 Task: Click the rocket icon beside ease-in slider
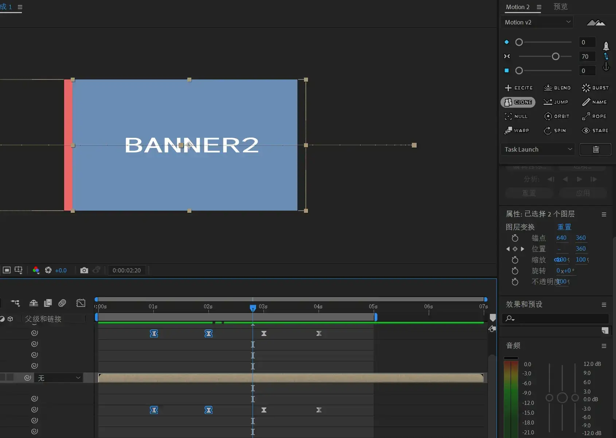[x=606, y=46]
